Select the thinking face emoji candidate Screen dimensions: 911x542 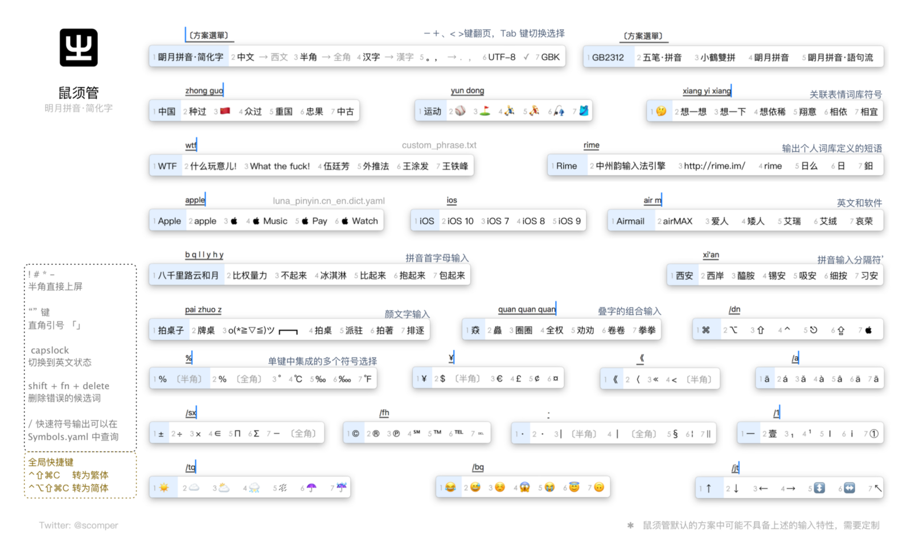coord(660,112)
